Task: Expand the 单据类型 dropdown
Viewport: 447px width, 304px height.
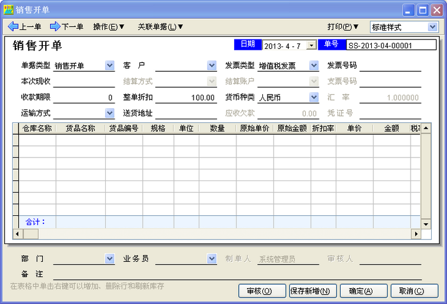Action: (x=109, y=66)
